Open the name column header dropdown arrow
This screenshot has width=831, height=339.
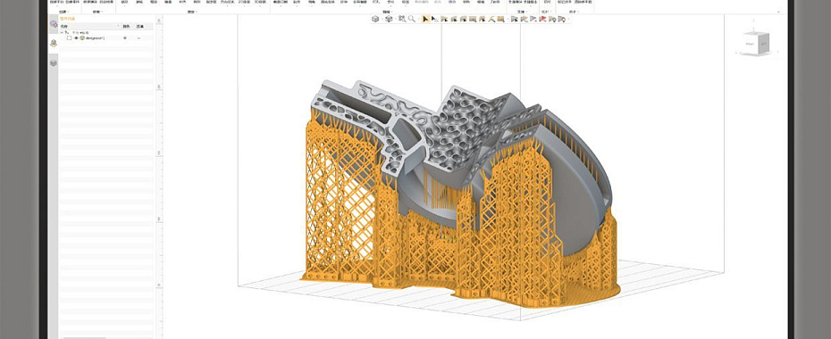118,26
